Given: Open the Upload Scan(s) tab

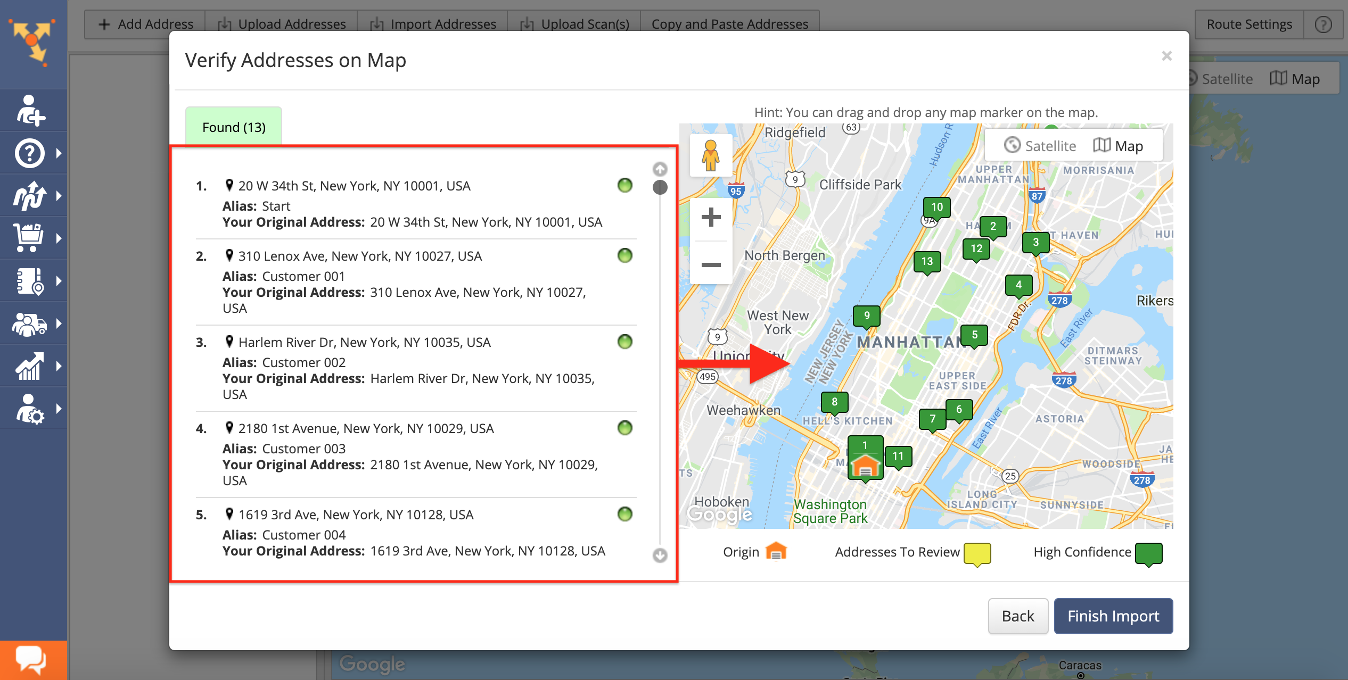Looking at the screenshot, I should point(574,24).
